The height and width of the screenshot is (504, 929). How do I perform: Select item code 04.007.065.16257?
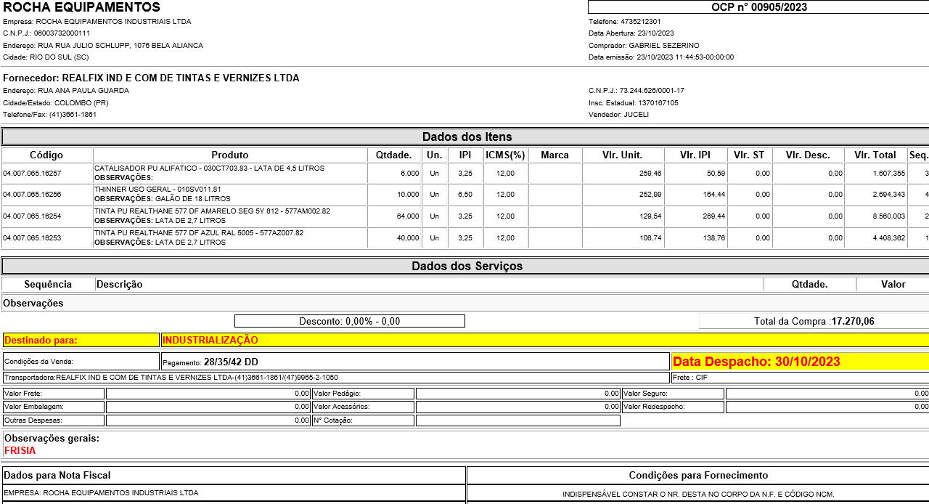[x=33, y=174]
